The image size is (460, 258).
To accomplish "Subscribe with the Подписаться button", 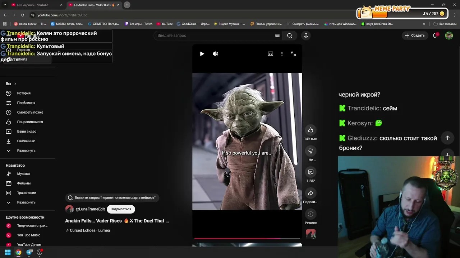I will tap(121, 209).
